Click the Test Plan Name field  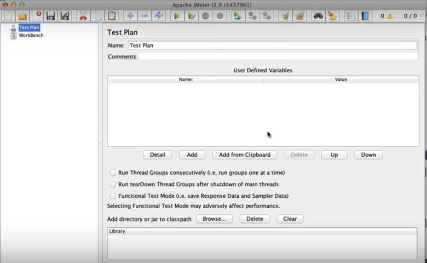click(272, 45)
